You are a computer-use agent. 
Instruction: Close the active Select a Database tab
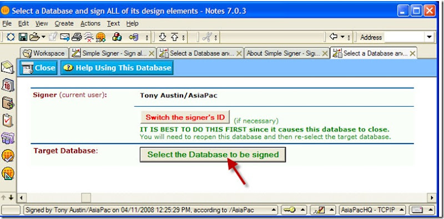pos(412,53)
